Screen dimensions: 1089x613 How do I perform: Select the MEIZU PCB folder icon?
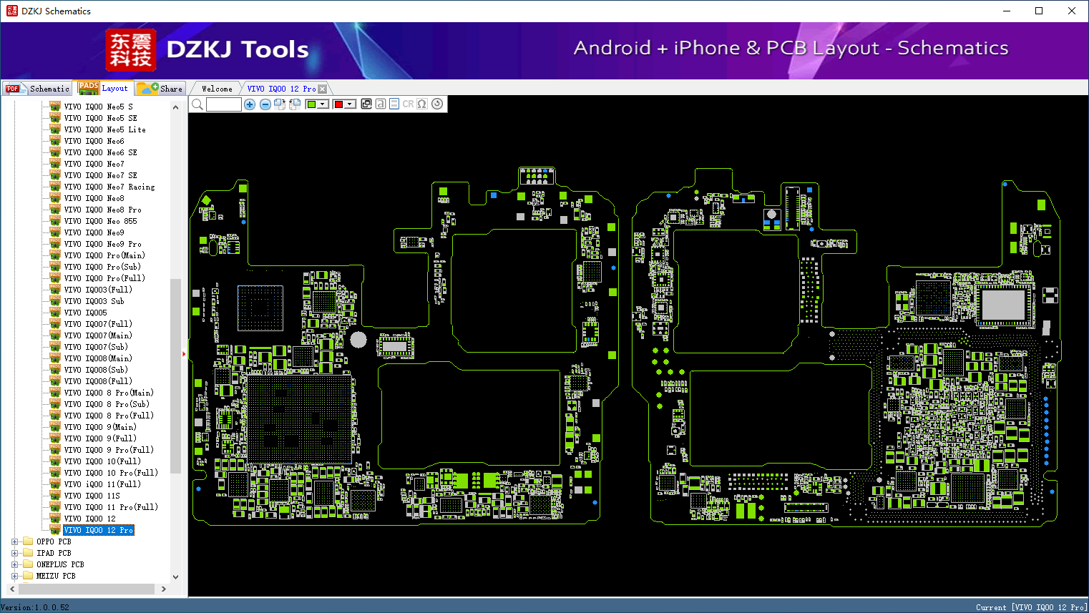click(x=28, y=576)
